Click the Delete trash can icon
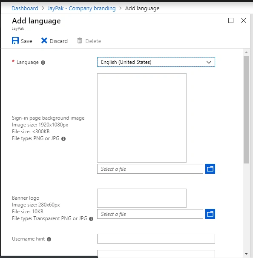The image size is (253, 258). click(80, 40)
